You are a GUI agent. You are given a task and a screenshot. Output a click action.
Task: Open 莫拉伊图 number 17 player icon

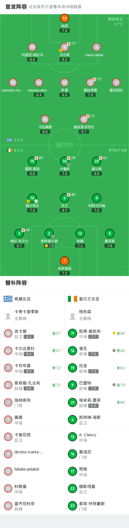(x=90, y=83)
